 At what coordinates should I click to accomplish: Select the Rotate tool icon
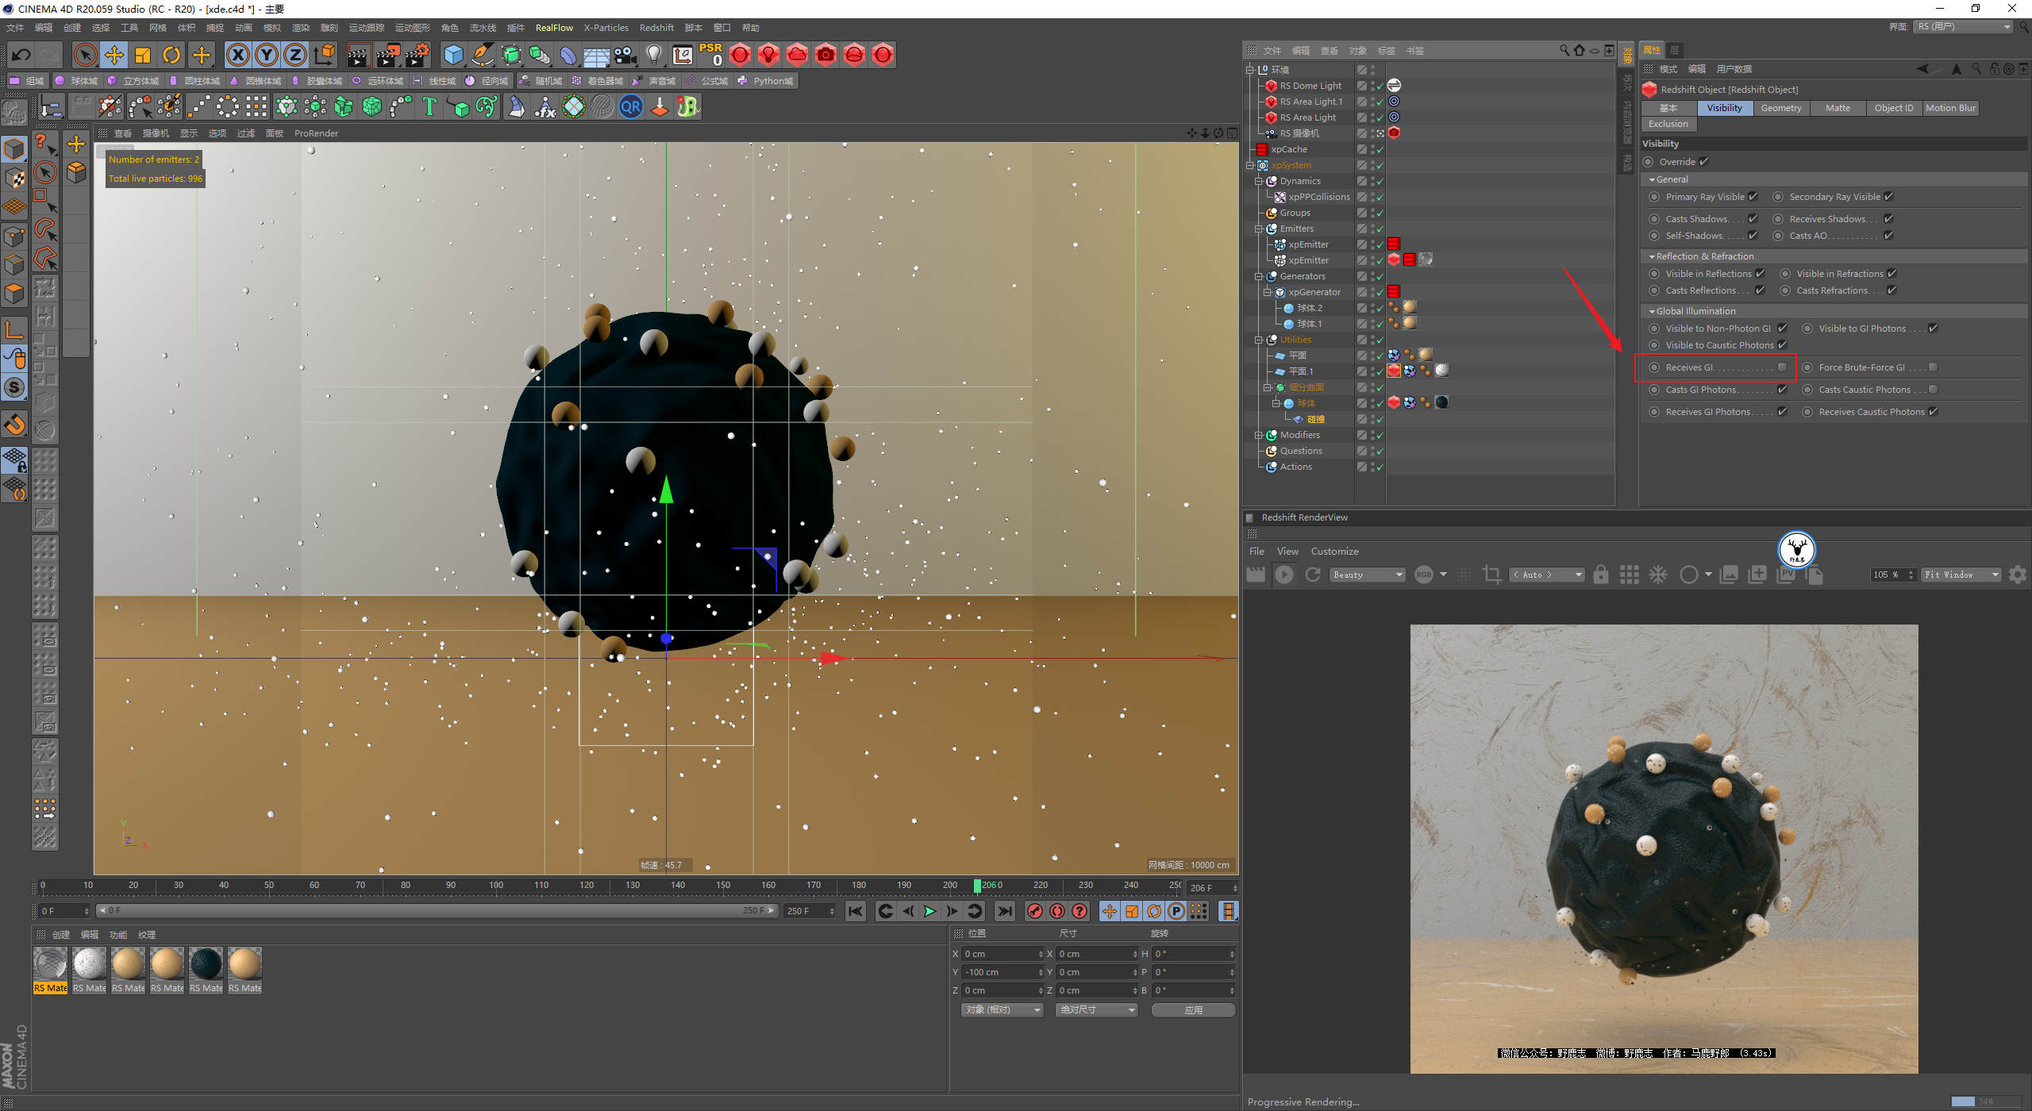click(x=171, y=55)
